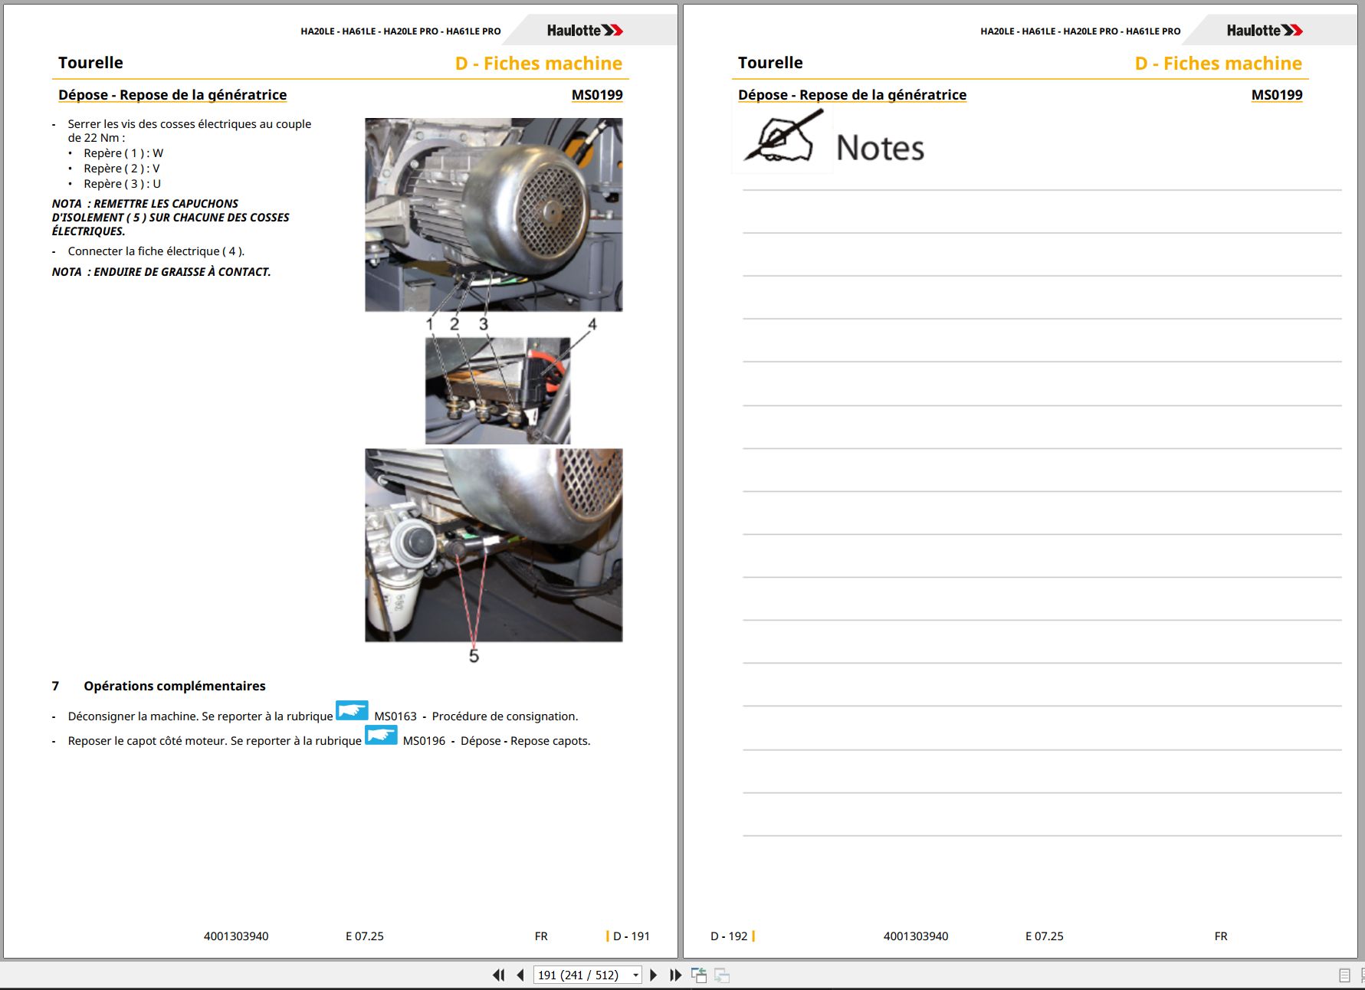Jump to the last page
Screen dimensions: 1365x990
[x=675, y=975]
